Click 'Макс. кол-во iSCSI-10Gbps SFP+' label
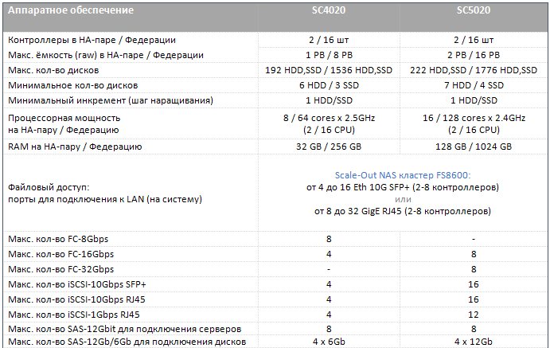This screenshot has height=348, width=550. pyautogui.click(x=77, y=284)
